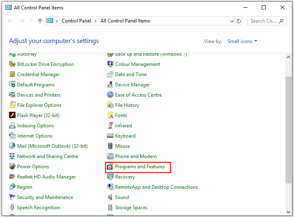294x217 pixels.
Task: Click the Ease of Access Centre icon
Action: (x=110, y=95)
